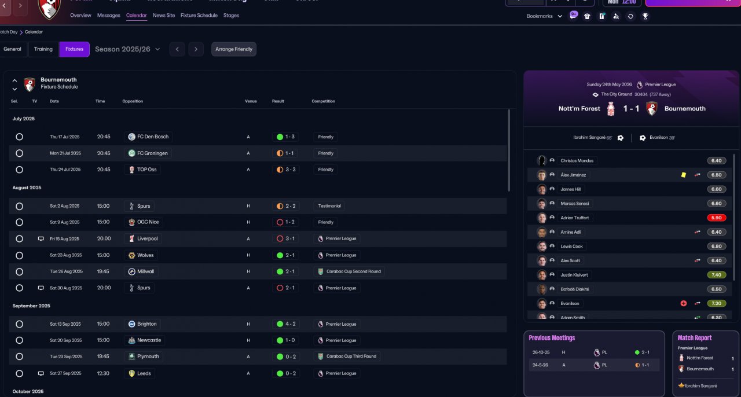Open the trophy competitions icon
The height and width of the screenshot is (397, 741).
[645, 16]
